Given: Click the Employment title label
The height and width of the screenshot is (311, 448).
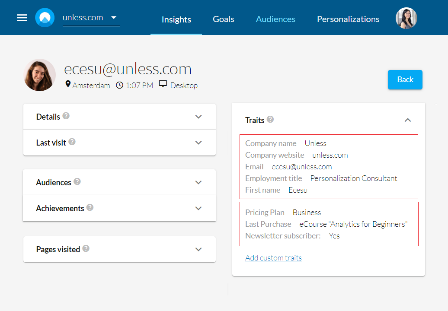Looking at the screenshot, I should tap(273, 179).
